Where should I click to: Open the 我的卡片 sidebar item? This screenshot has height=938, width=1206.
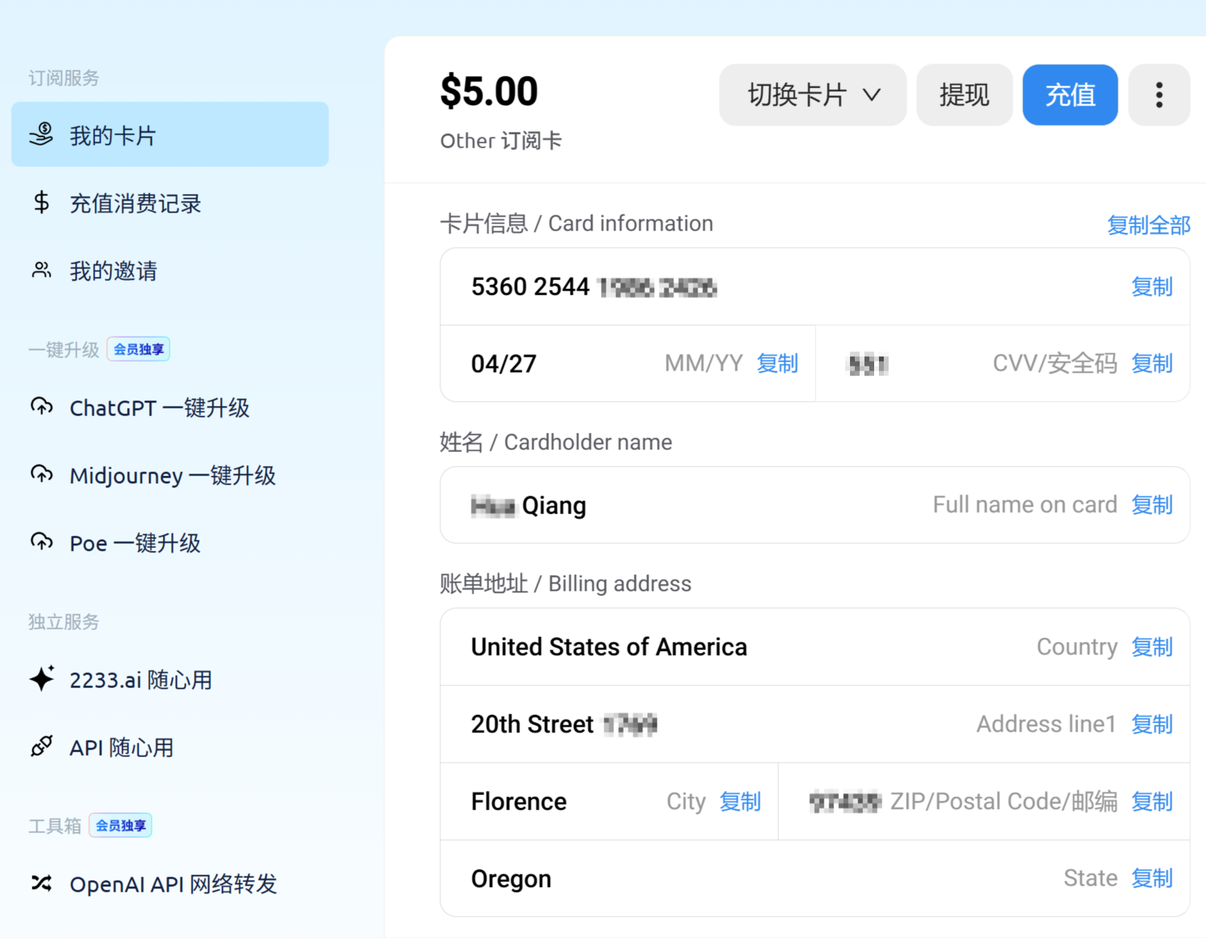(170, 135)
